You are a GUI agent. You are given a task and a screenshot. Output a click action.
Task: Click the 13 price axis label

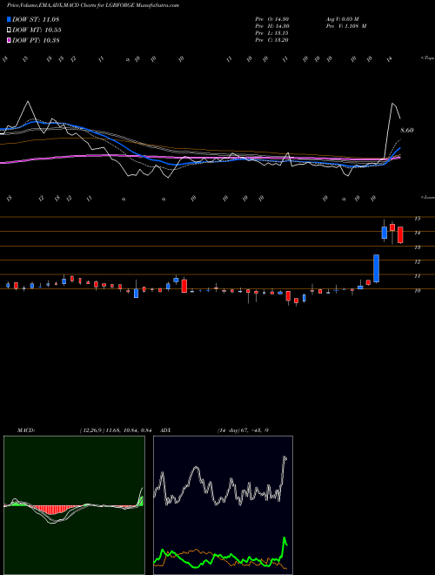coord(417,247)
